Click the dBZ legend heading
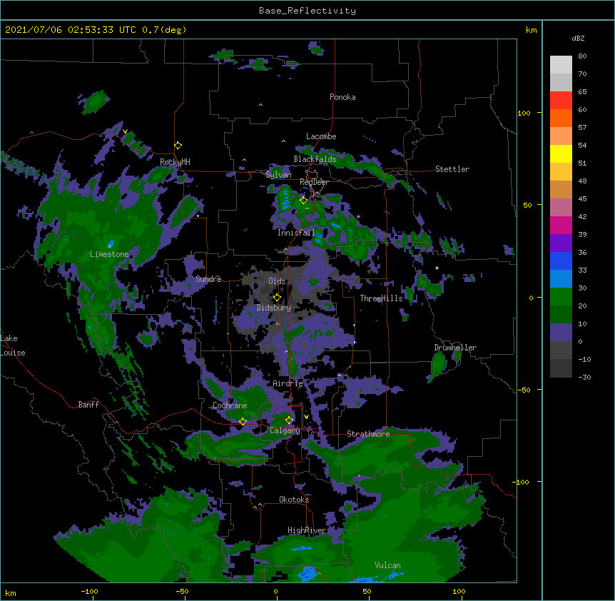This screenshot has width=615, height=601. click(578, 39)
